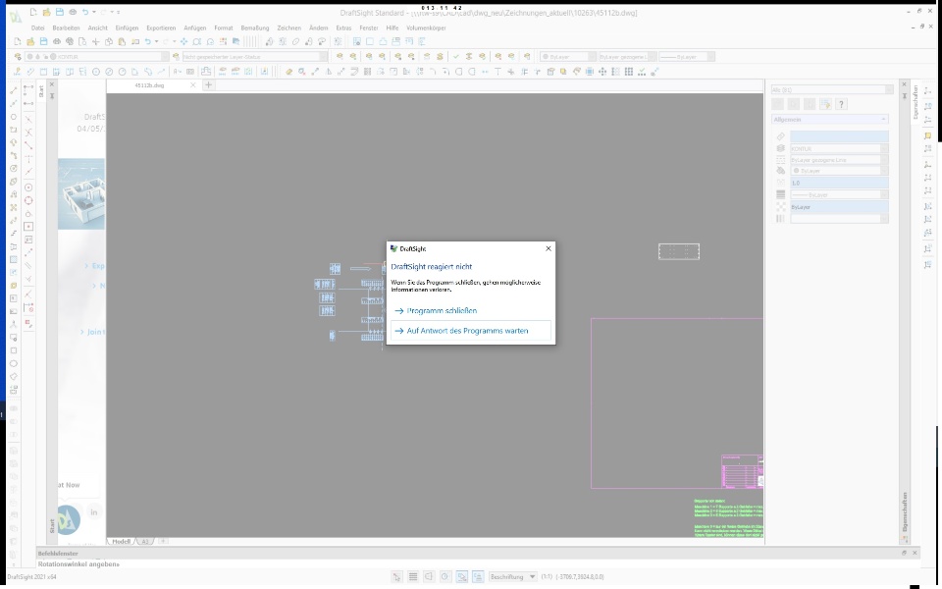This screenshot has height=589, width=942.
Task: Open the Bearbeiten menu
Action: pos(66,27)
